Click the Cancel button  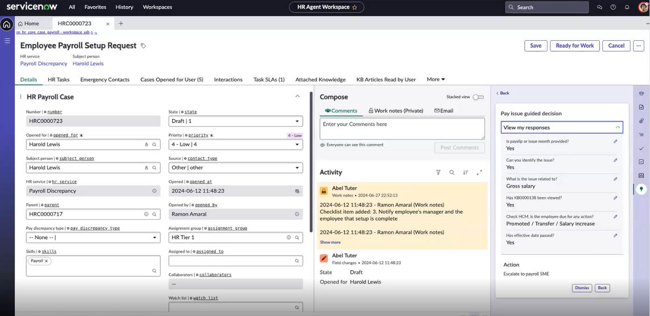click(x=616, y=46)
